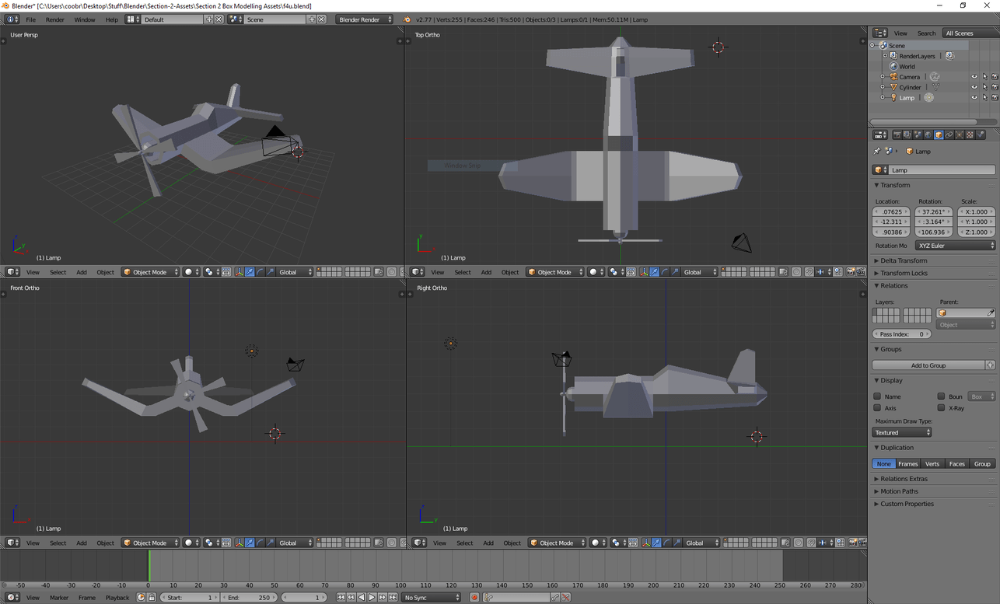Open the Add menu in the 3D viewport header
1000x604 pixels.
(81, 272)
